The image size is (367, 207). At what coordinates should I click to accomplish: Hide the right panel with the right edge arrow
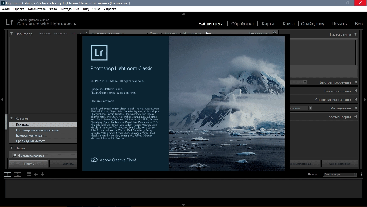point(365,100)
